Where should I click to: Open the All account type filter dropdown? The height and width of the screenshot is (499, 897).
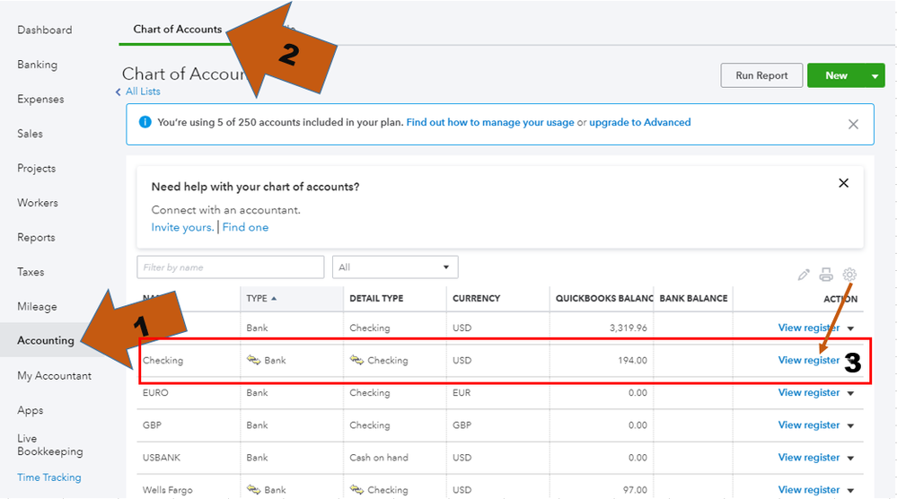[395, 267]
